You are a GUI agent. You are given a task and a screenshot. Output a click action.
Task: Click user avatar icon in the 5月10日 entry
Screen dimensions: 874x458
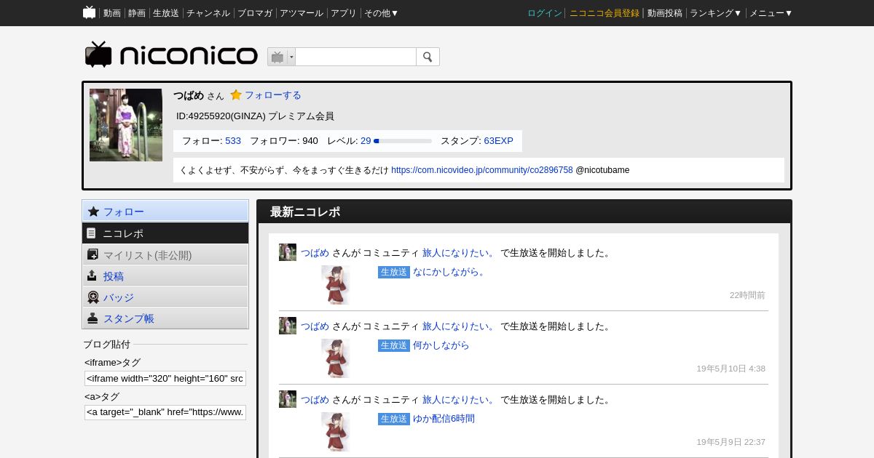(x=288, y=326)
